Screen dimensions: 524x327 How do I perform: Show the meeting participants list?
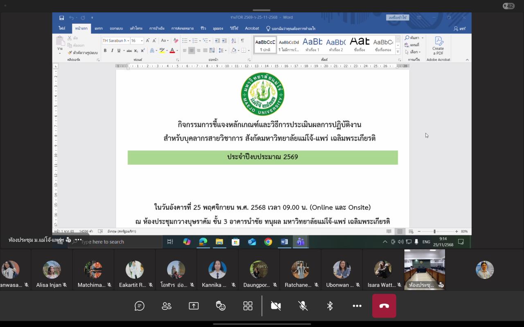166,306
